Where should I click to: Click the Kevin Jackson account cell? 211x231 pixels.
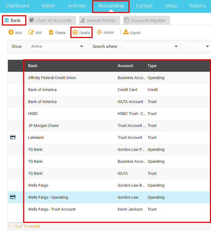pos(130,209)
